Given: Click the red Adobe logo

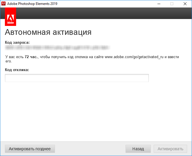Looking at the screenshot, I should [x=11, y=17].
